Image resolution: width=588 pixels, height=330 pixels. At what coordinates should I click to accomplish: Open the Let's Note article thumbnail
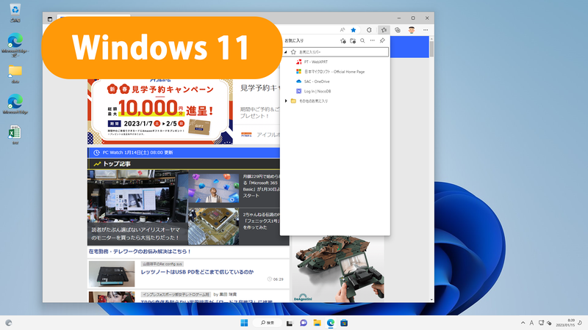[112, 274]
